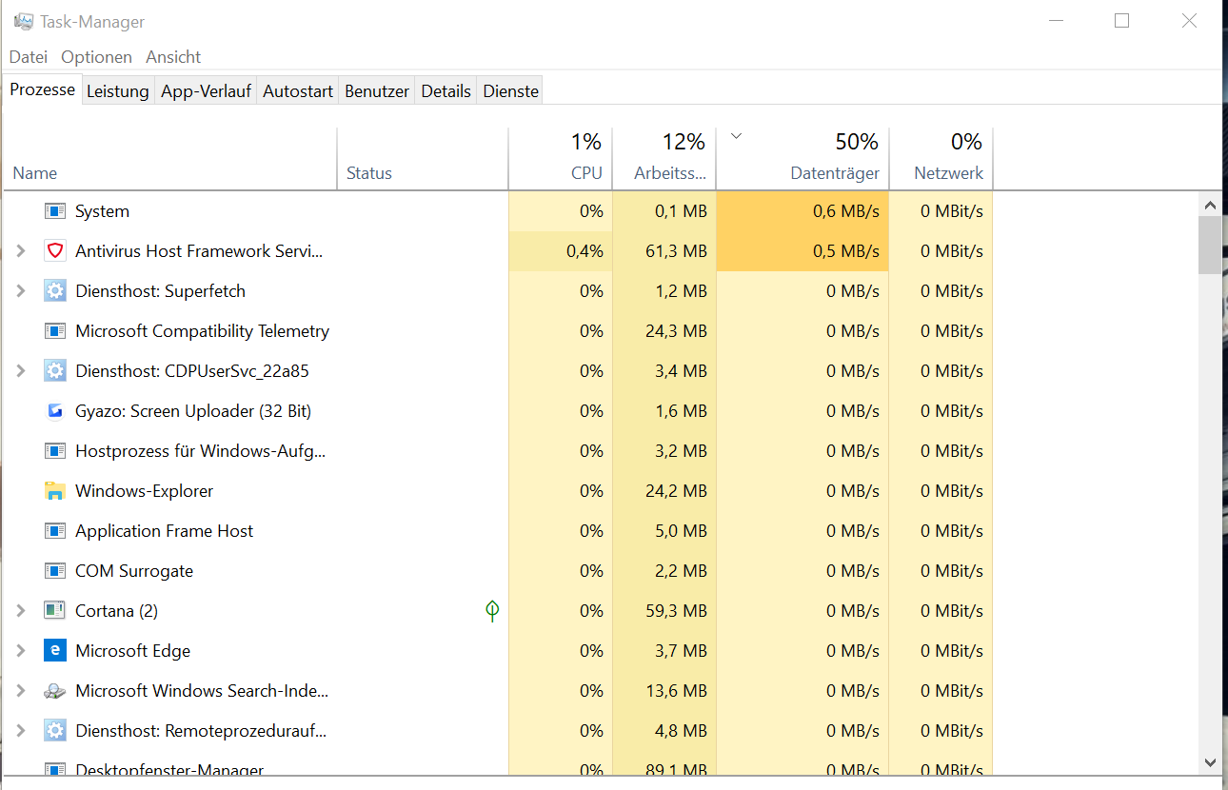Click the green leaf status icon for Cortana
The width and height of the screenshot is (1228, 790).
click(x=492, y=611)
